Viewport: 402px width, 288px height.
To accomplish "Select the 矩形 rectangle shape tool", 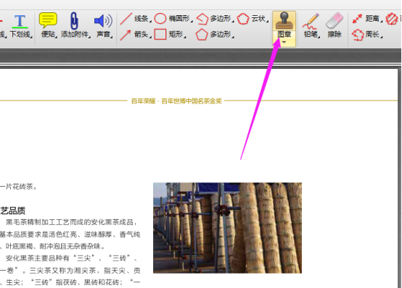I will coord(171,34).
